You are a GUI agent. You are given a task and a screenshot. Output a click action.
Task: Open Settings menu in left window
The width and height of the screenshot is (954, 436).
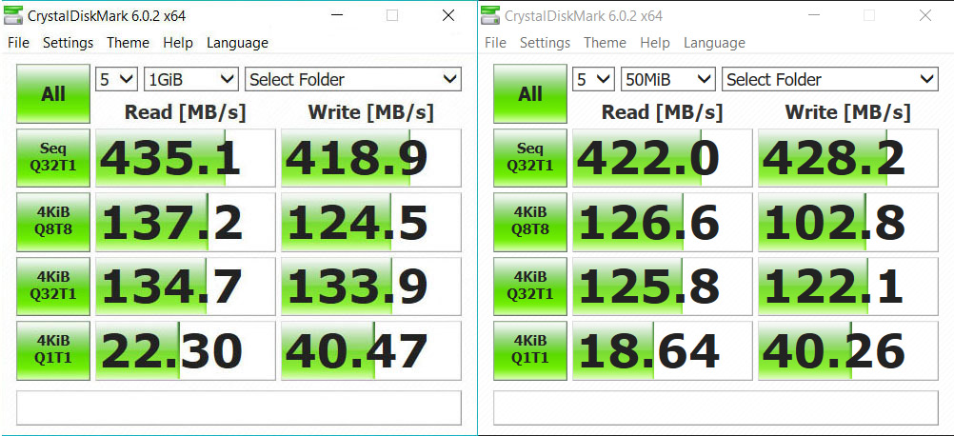pos(69,43)
